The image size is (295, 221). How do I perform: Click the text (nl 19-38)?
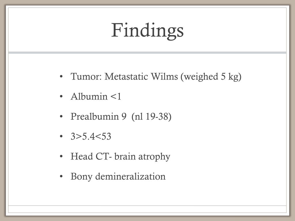[152, 117]
